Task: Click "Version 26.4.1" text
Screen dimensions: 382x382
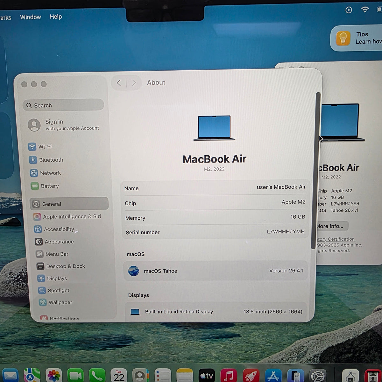Action: point(286,271)
